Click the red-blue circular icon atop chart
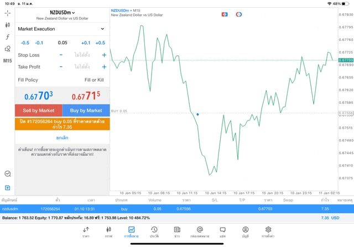354x247 pixels. click(x=238, y=14)
